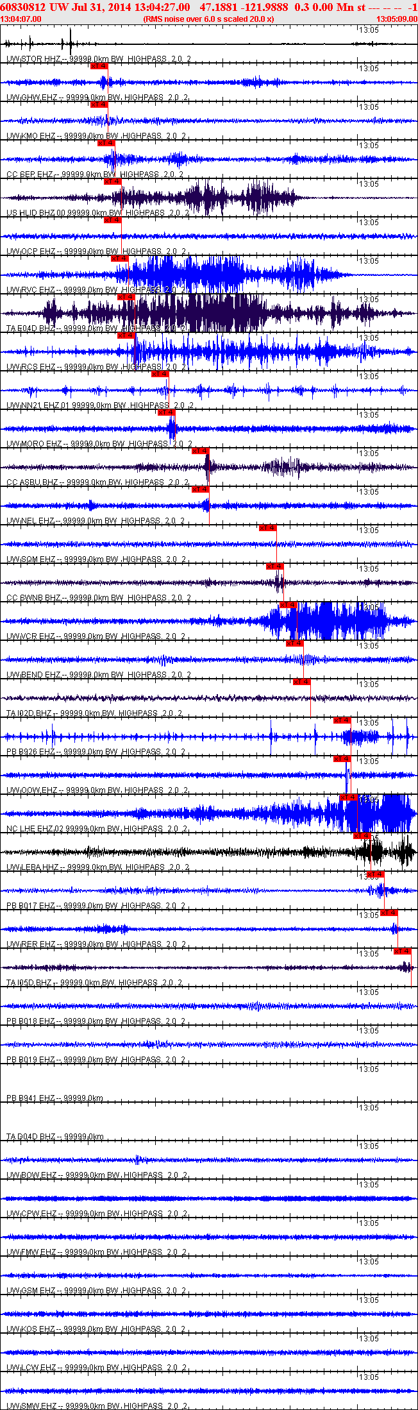Click the red pick marker on the UW GHW trace
418x1410 pixels.
coord(99,66)
